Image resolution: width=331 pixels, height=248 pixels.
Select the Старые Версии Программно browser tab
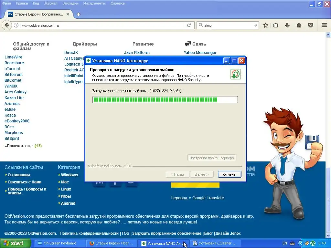(38, 14)
